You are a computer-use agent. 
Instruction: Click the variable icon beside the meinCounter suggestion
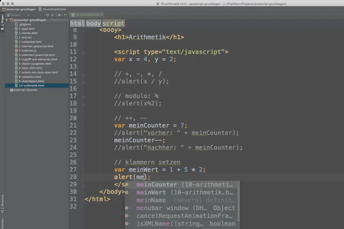coord(127,185)
